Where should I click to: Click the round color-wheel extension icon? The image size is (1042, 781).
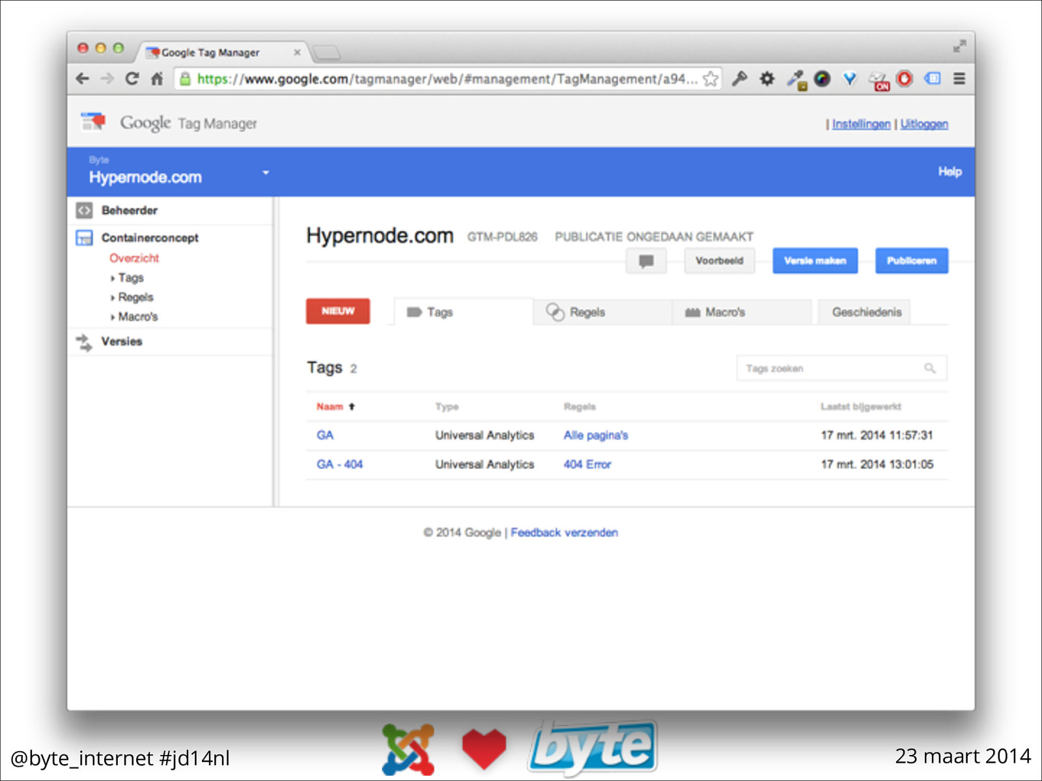823,79
